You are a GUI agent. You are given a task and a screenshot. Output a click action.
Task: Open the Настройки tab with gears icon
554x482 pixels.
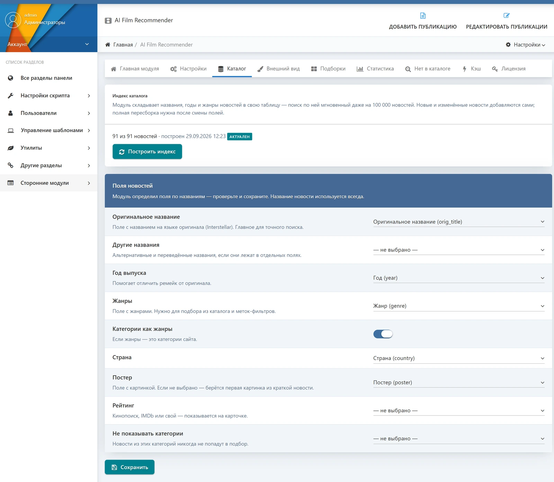[188, 69]
